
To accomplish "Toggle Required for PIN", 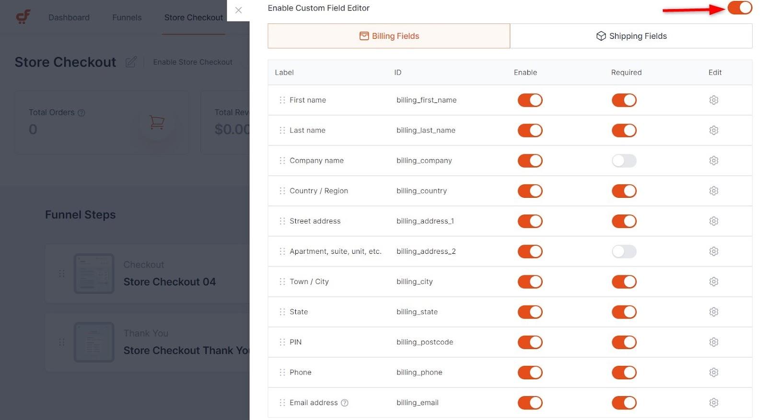I will (x=624, y=342).
